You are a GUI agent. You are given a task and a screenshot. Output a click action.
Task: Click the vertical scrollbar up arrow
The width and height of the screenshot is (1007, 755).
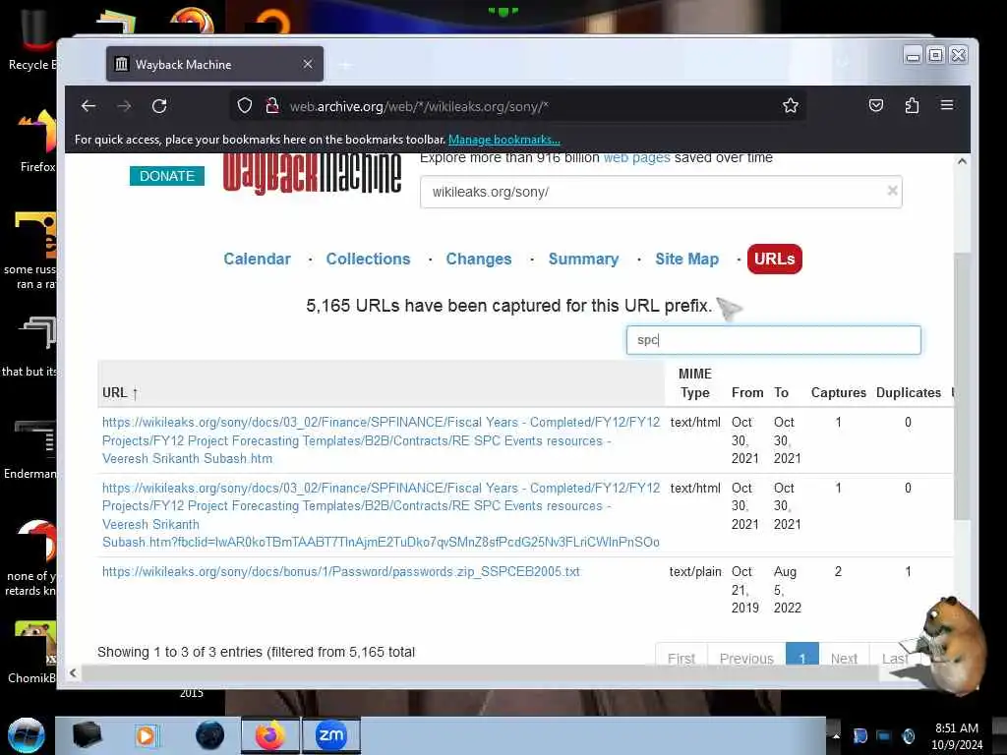click(962, 161)
